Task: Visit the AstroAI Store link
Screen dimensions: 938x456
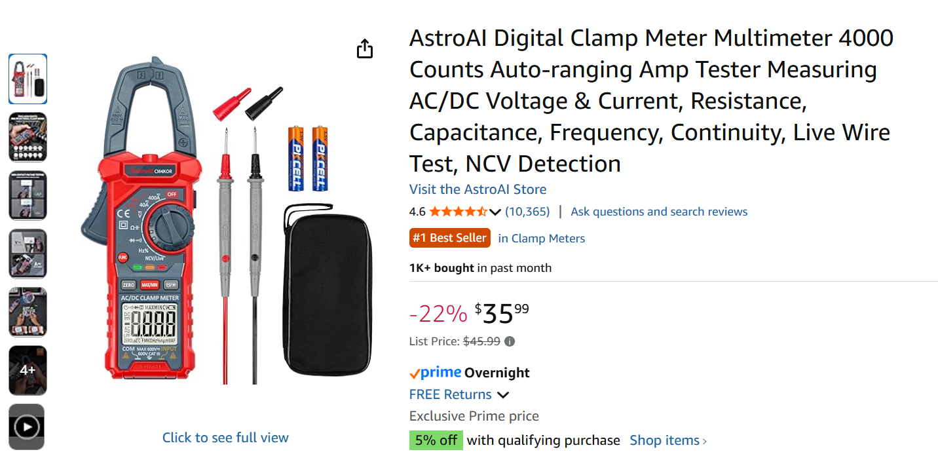Action: tap(478, 189)
